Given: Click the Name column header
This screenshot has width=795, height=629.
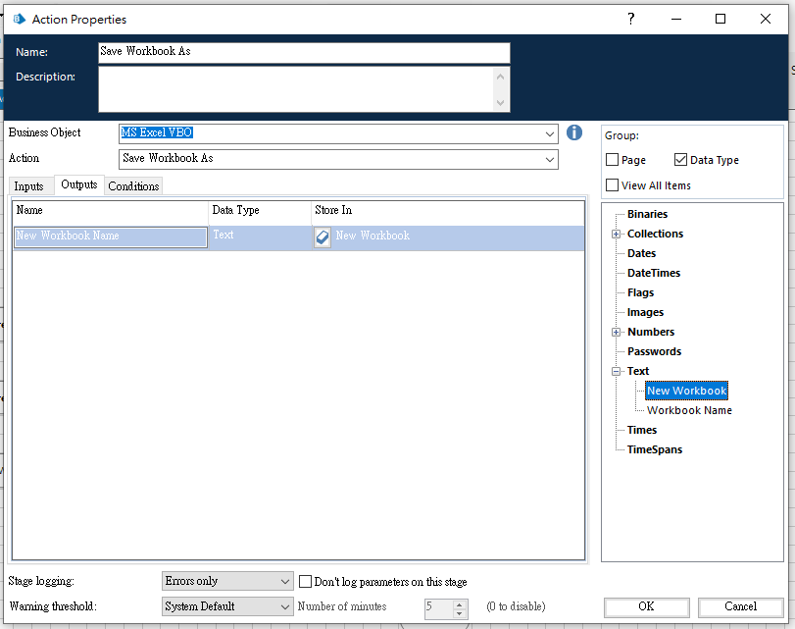Looking at the screenshot, I should tap(110, 211).
